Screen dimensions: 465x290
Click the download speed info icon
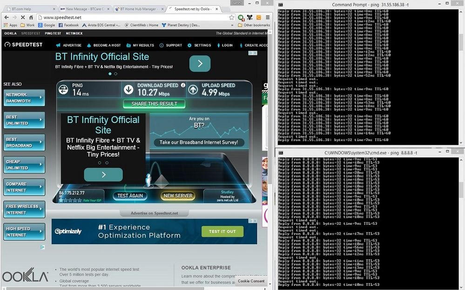(x=183, y=85)
